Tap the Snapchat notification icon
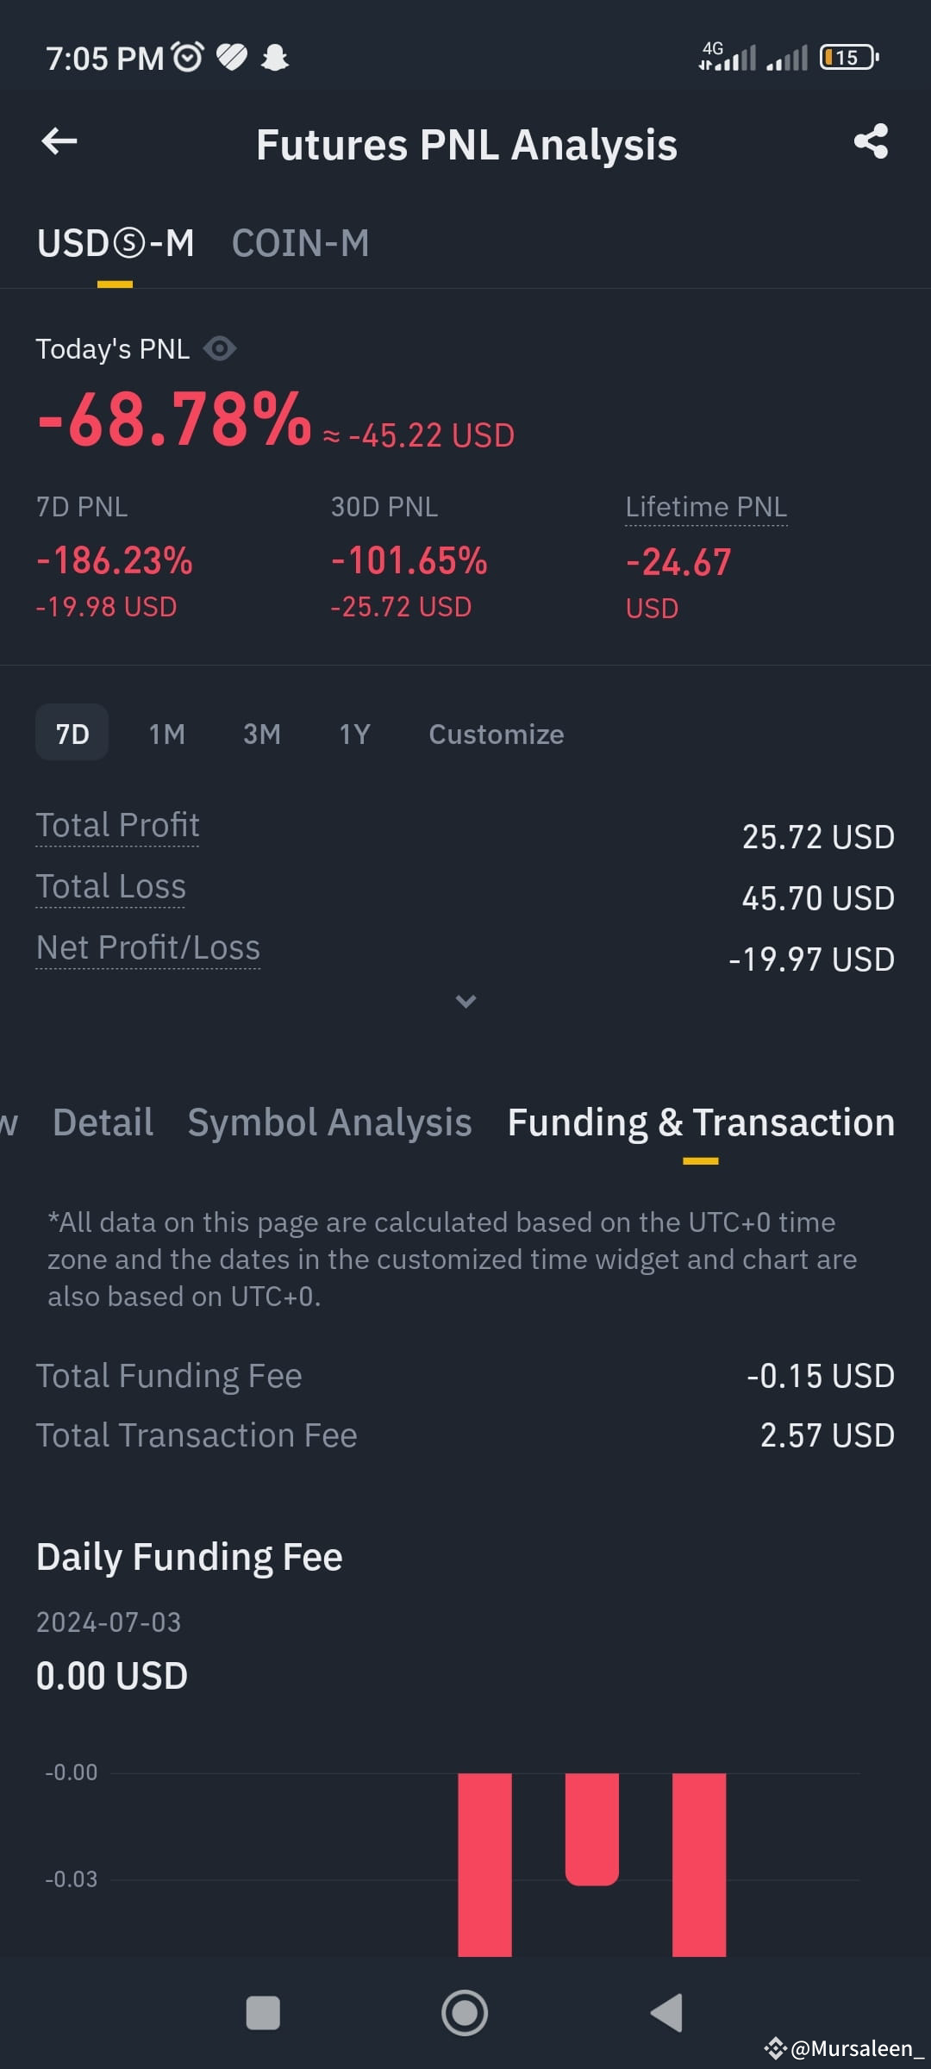The image size is (931, 2069). click(x=275, y=58)
